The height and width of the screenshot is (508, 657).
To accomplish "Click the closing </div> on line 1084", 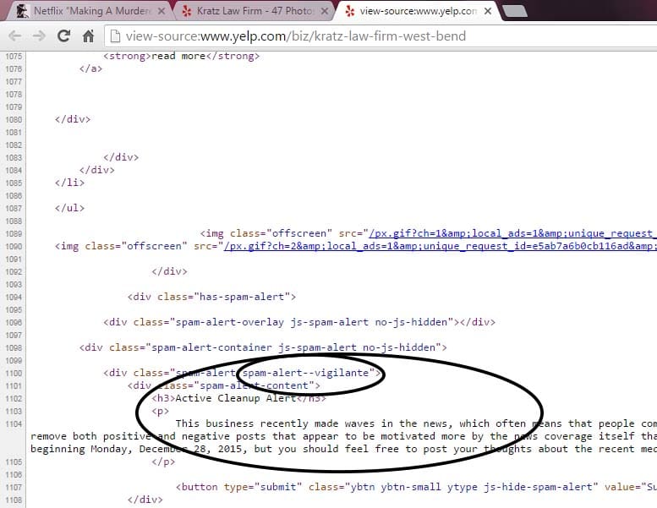I will coord(96,170).
